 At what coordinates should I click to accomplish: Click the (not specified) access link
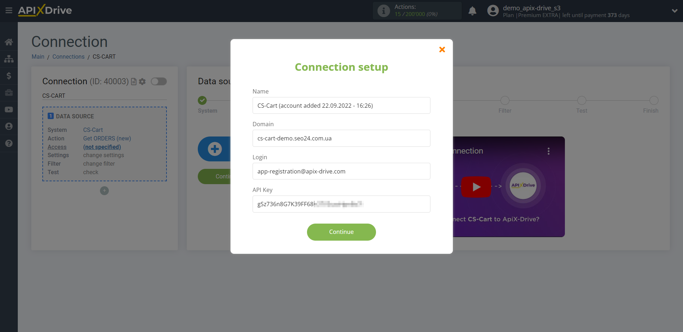pyautogui.click(x=102, y=147)
